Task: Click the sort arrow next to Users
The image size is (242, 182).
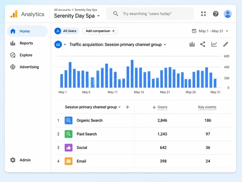Action: click(154, 107)
